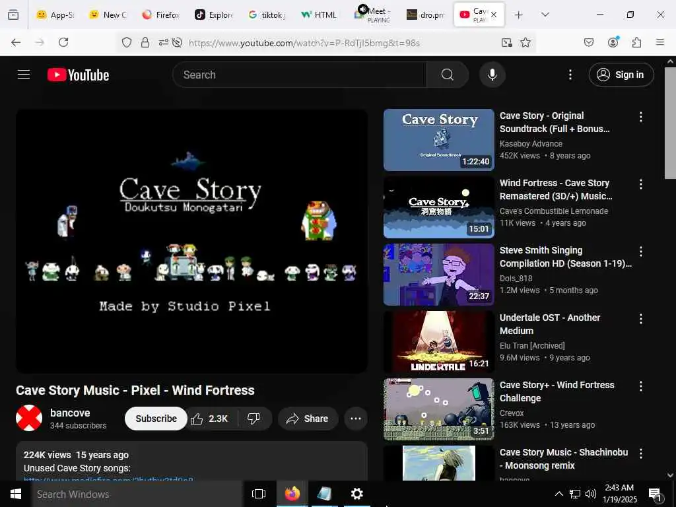
Task: Open the extensions puzzle icon
Action: [x=636, y=42]
